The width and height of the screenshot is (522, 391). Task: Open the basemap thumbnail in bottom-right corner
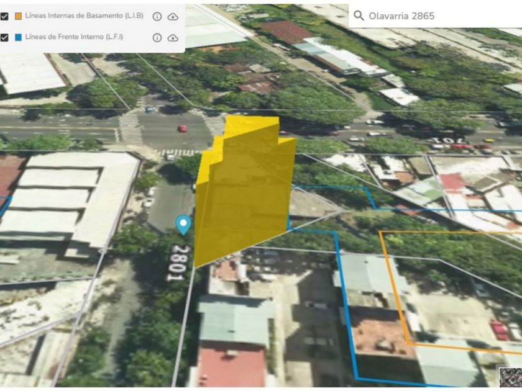[510, 378]
